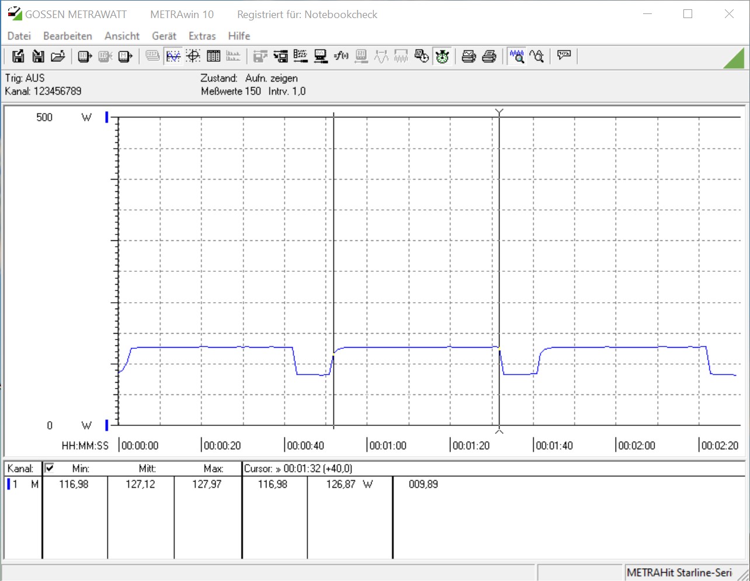Image resolution: width=750 pixels, height=581 pixels.
Task: Click the green stopwatch timer icon
Action: pyautogui.click(x=442, y=56)
